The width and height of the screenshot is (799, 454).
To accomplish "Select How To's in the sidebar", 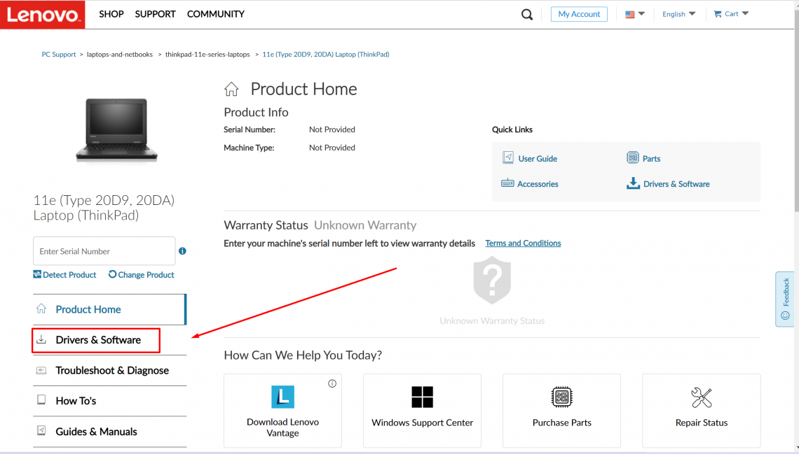I will click(x=109, y=401).
